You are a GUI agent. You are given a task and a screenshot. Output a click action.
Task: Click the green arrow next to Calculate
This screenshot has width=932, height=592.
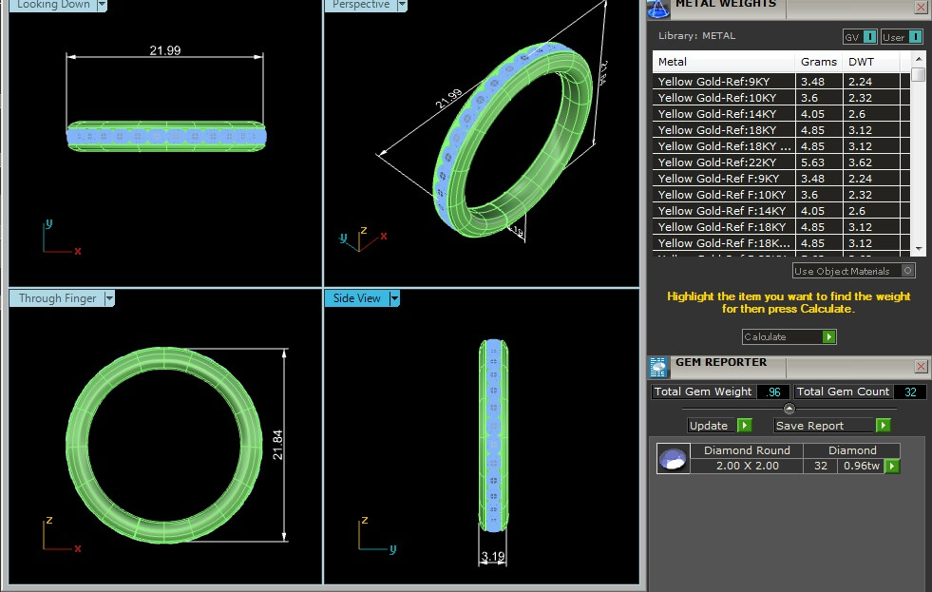[828, 337]
